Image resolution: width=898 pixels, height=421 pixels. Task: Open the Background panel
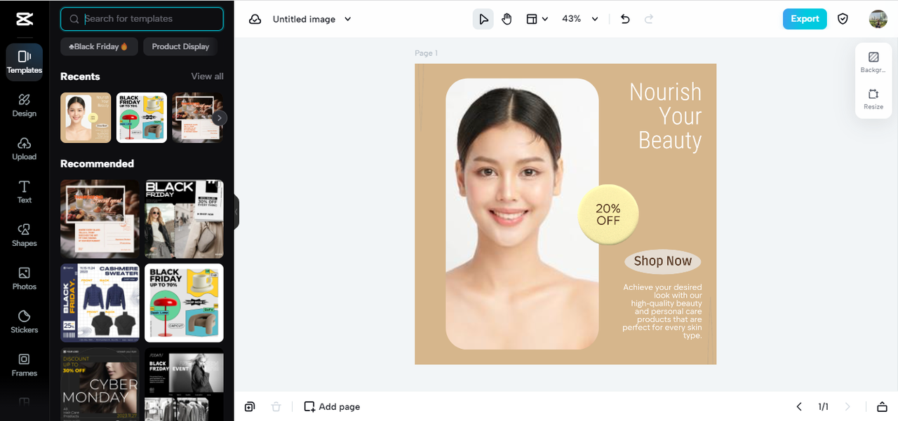(873, 62)
